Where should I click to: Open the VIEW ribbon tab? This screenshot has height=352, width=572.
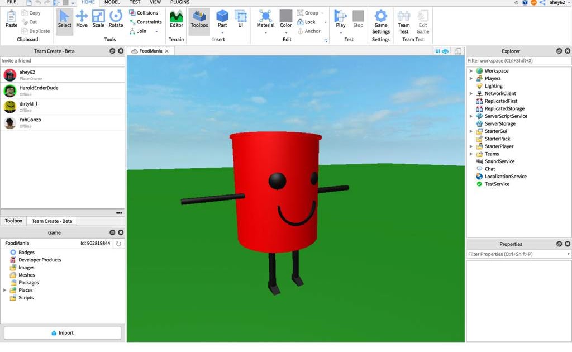[155, 2]
